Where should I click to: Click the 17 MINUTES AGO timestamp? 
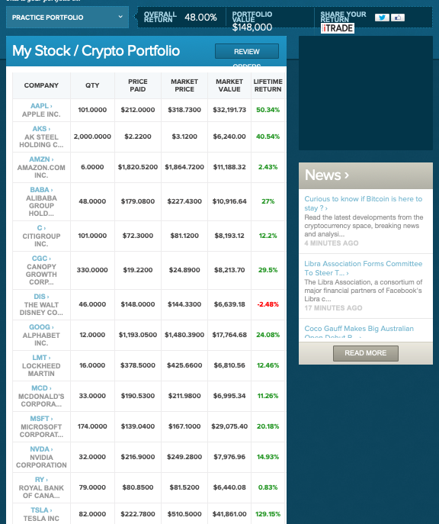333,308
